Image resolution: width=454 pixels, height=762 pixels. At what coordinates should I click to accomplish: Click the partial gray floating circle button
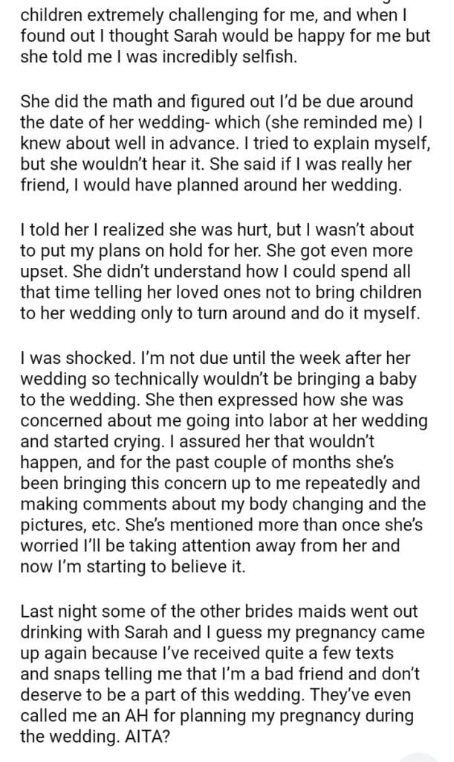[x=422, y=756]
